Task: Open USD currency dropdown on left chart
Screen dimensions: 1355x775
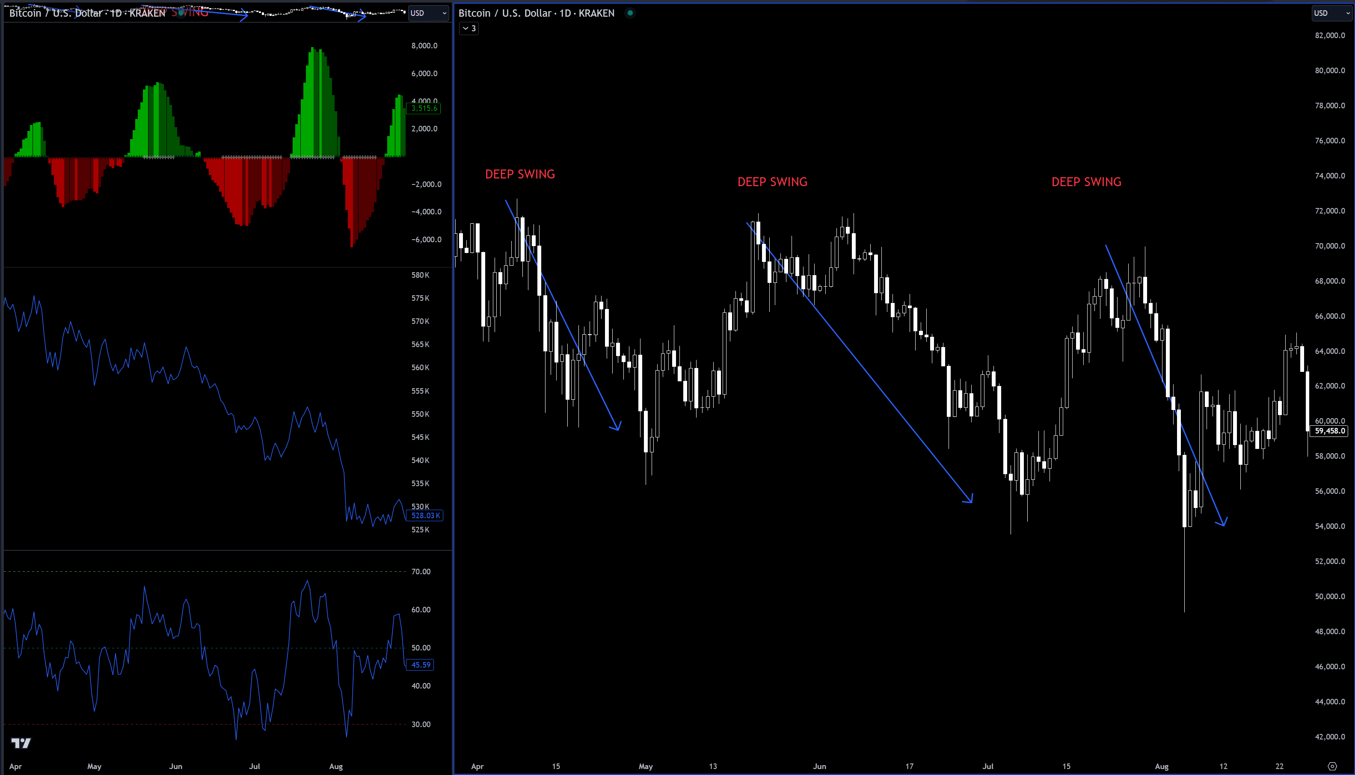Action: click(428, 13)
